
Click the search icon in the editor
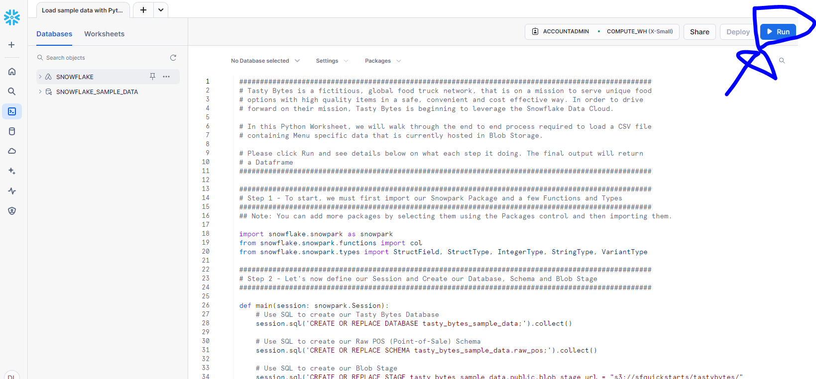click(x=782, y=61)
